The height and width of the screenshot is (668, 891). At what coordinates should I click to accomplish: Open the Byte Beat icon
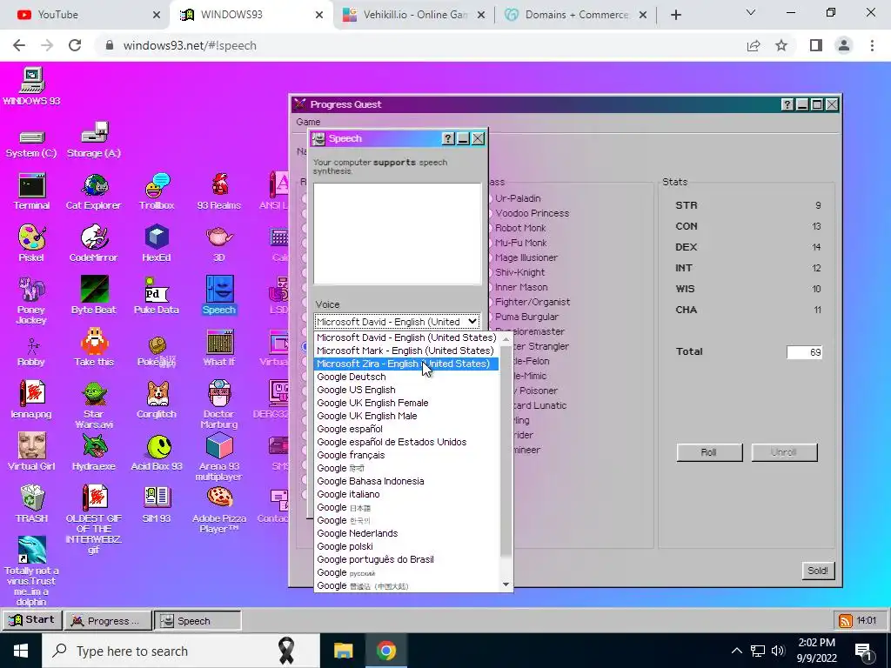(94, 296)
